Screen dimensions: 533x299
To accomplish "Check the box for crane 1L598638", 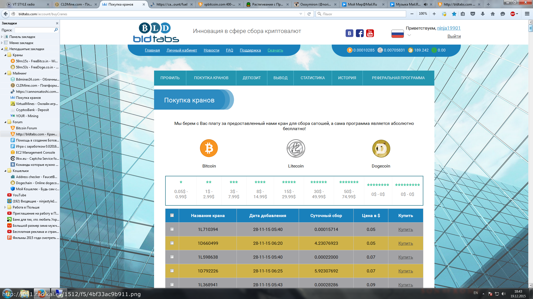I will [172, 257].
